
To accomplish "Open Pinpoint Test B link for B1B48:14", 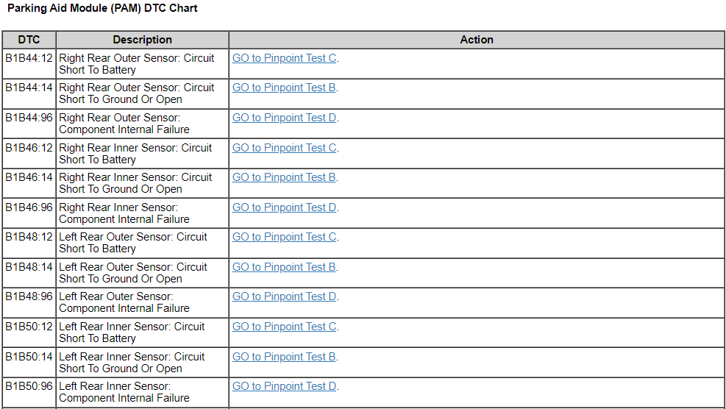I will pyautogui.click(x=285, y=267).
